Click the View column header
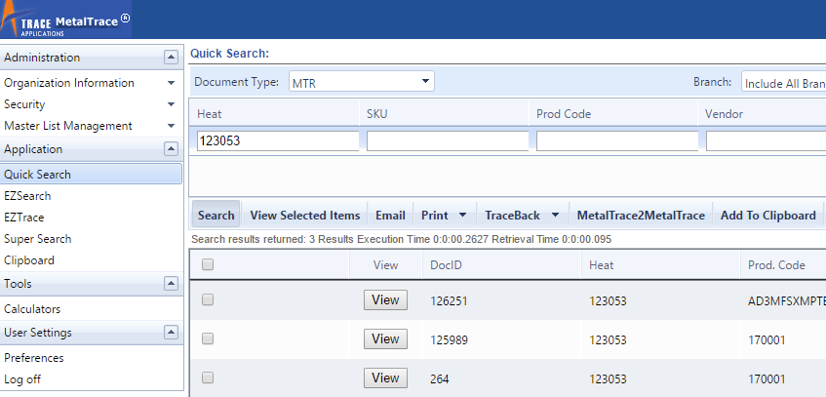826x397 pixels. point(385,264)
